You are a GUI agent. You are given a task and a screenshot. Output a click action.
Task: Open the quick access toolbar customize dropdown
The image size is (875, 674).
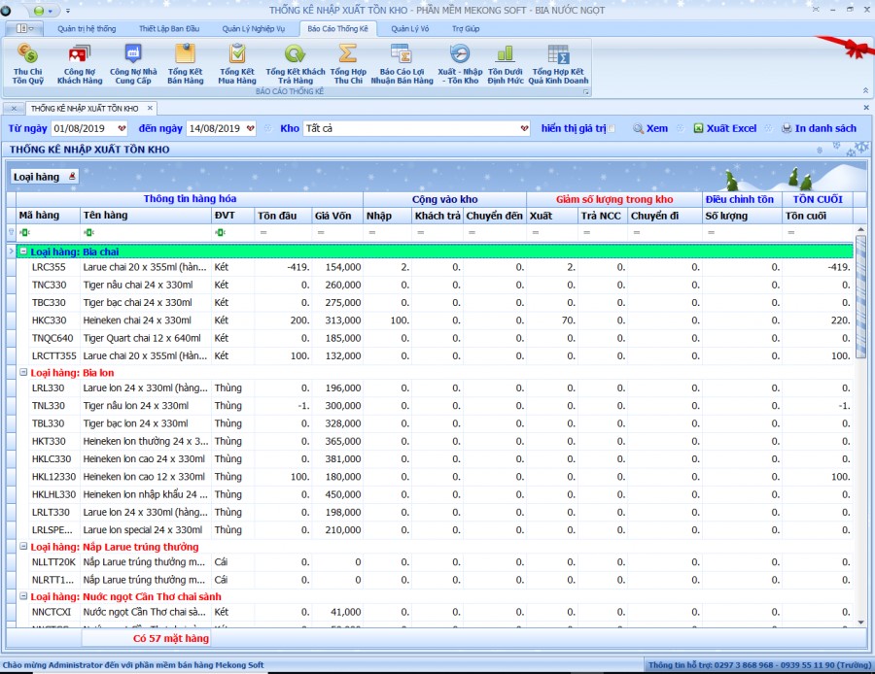pos(68,11)
